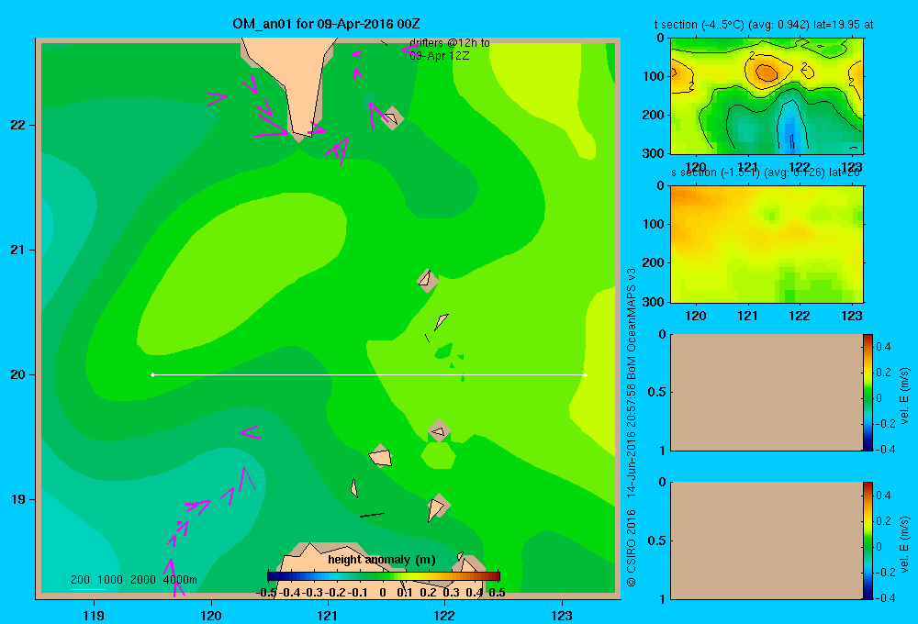The height and width of the screenshot is (624, 918).
Task: Click the lower empty velocity panel
Action: 767,540
